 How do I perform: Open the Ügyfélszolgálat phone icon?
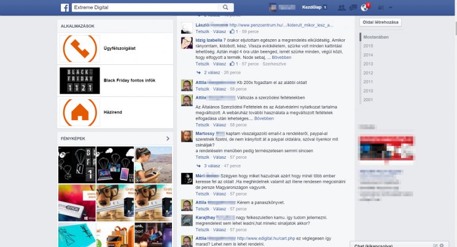80,48
